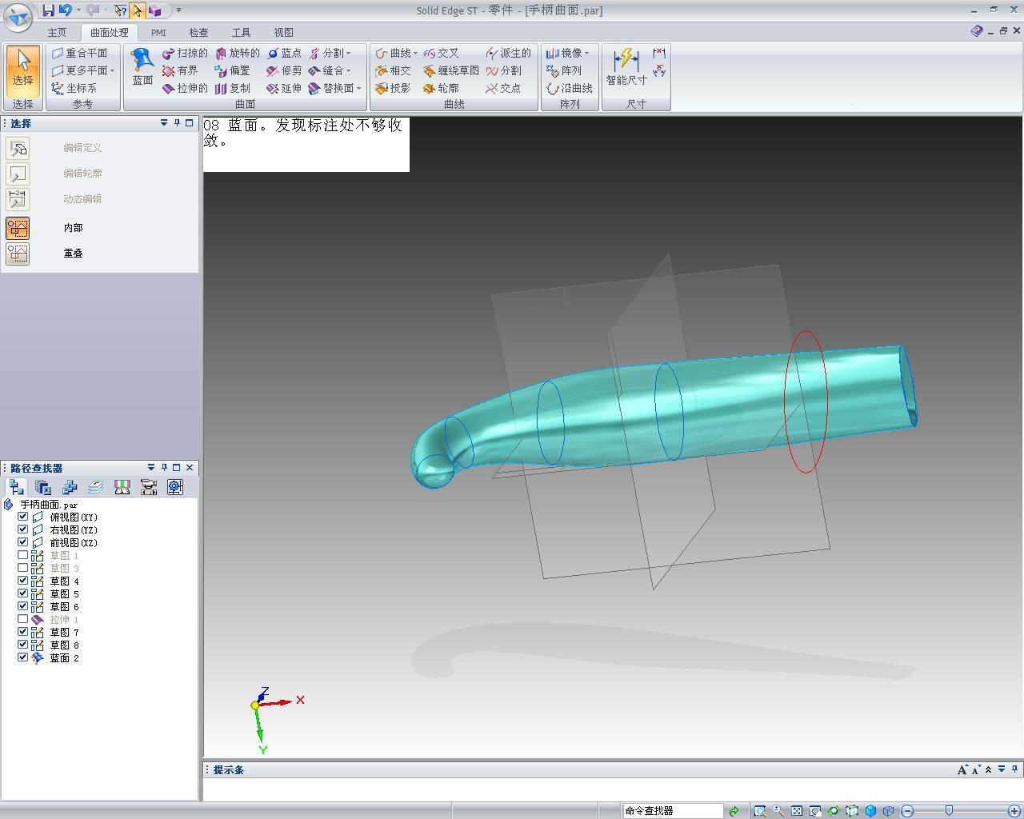Toggle visibility checkbox for 右视图(YZ)
The image size is (1024, 819).
(23, 529)
